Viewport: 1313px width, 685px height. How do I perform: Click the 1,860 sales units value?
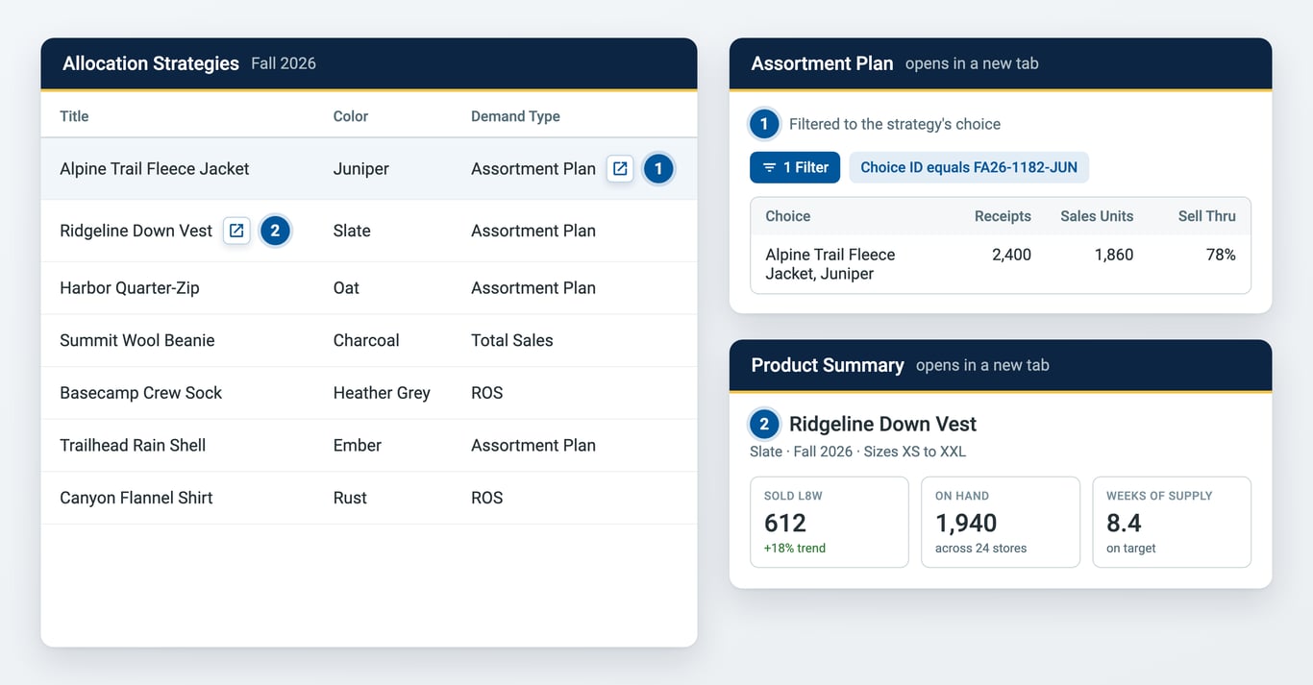coord(1114,255)
